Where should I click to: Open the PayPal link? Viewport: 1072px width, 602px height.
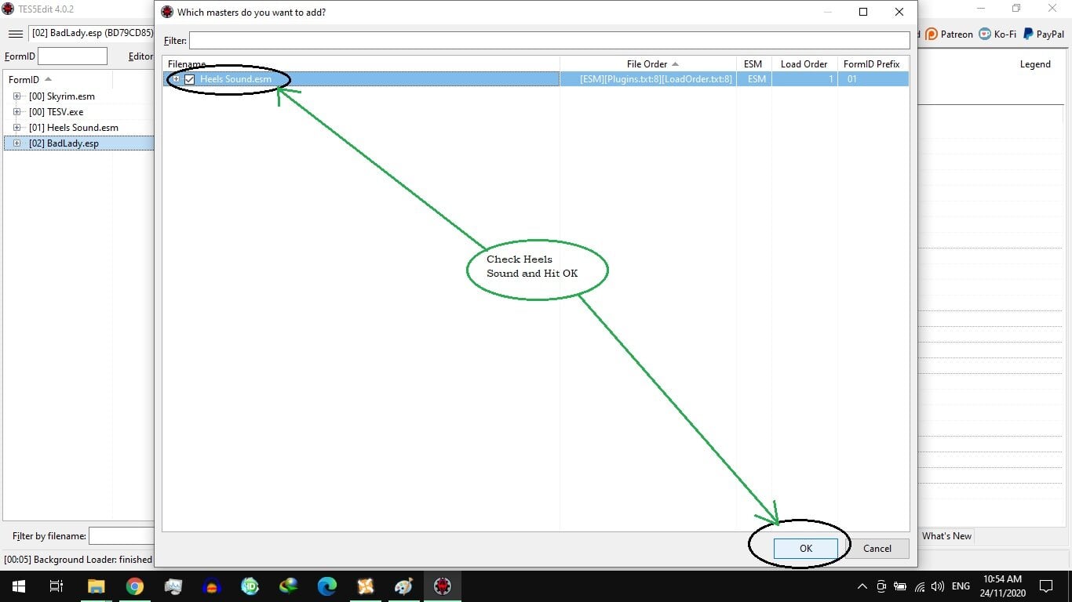pyautogui.click(x=1043, y=34)
